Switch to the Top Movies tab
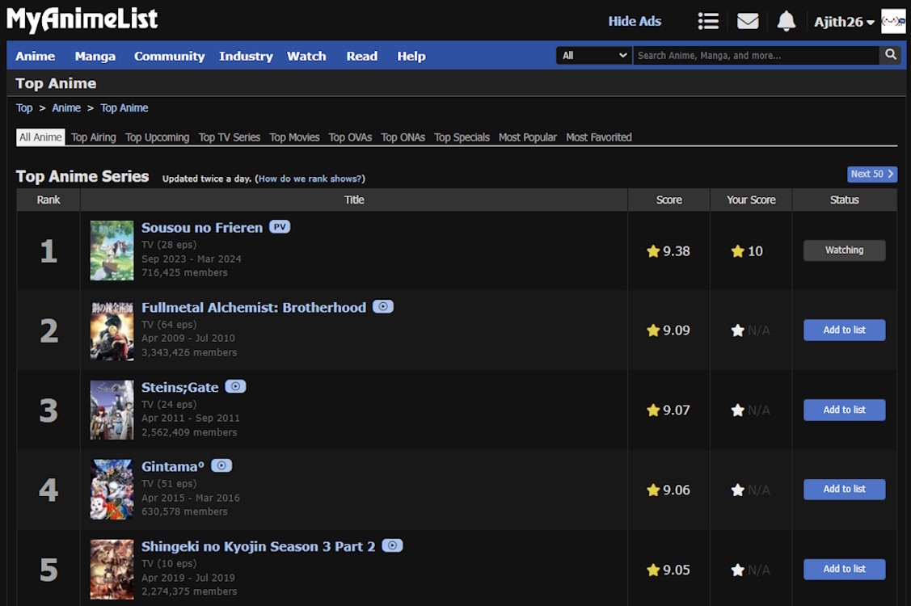This screenshot has height=606, width=911. click(294, 137)
